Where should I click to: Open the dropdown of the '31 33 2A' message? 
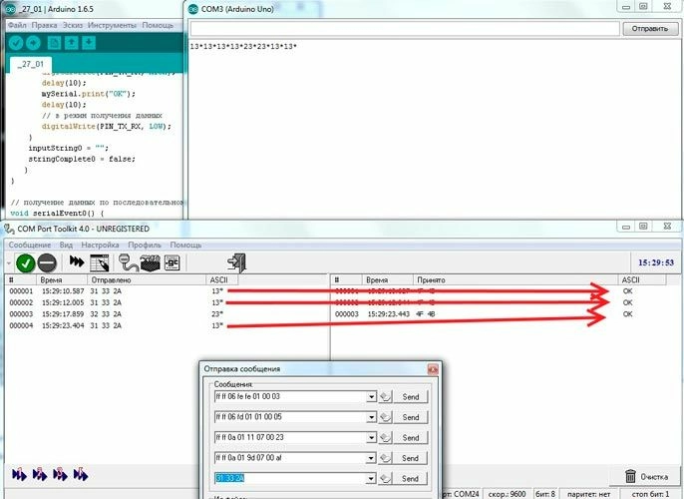pyautogui.click(x=372, y=479)
